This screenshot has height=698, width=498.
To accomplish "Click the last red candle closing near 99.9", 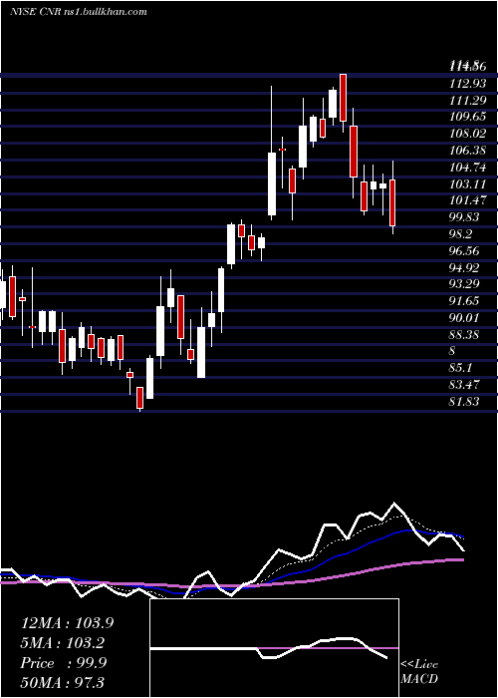I will 392,202.
